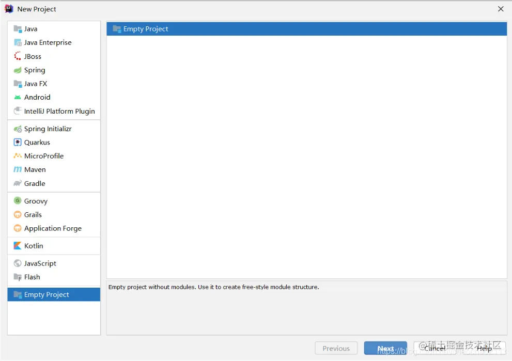The height and width of the screenshot is (361, 512).
Task: Select 'Groovy' text entry
Action: pyautogui.click(x=36, y=201)
